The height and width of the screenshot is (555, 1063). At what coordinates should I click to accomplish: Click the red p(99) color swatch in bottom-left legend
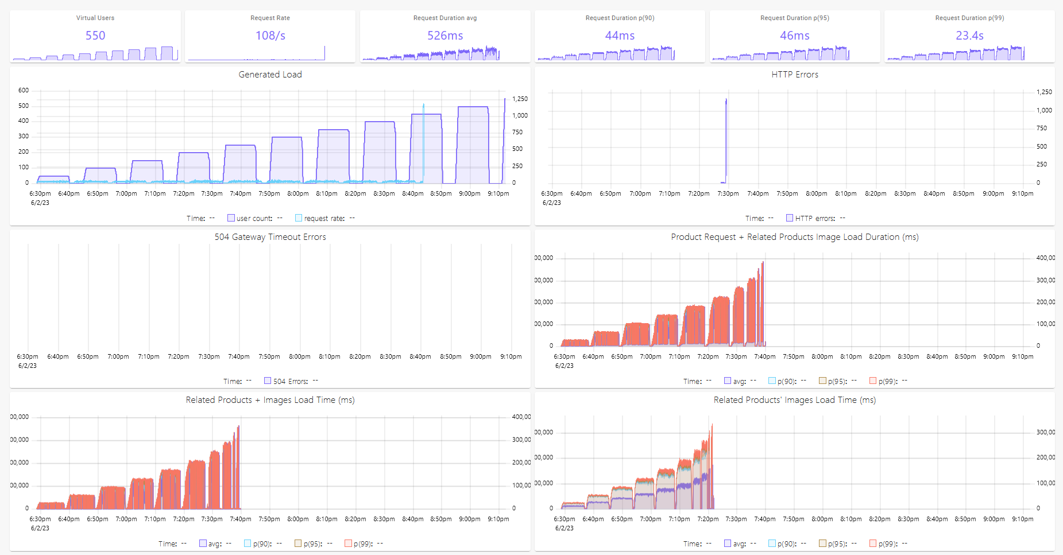(347, 543)
